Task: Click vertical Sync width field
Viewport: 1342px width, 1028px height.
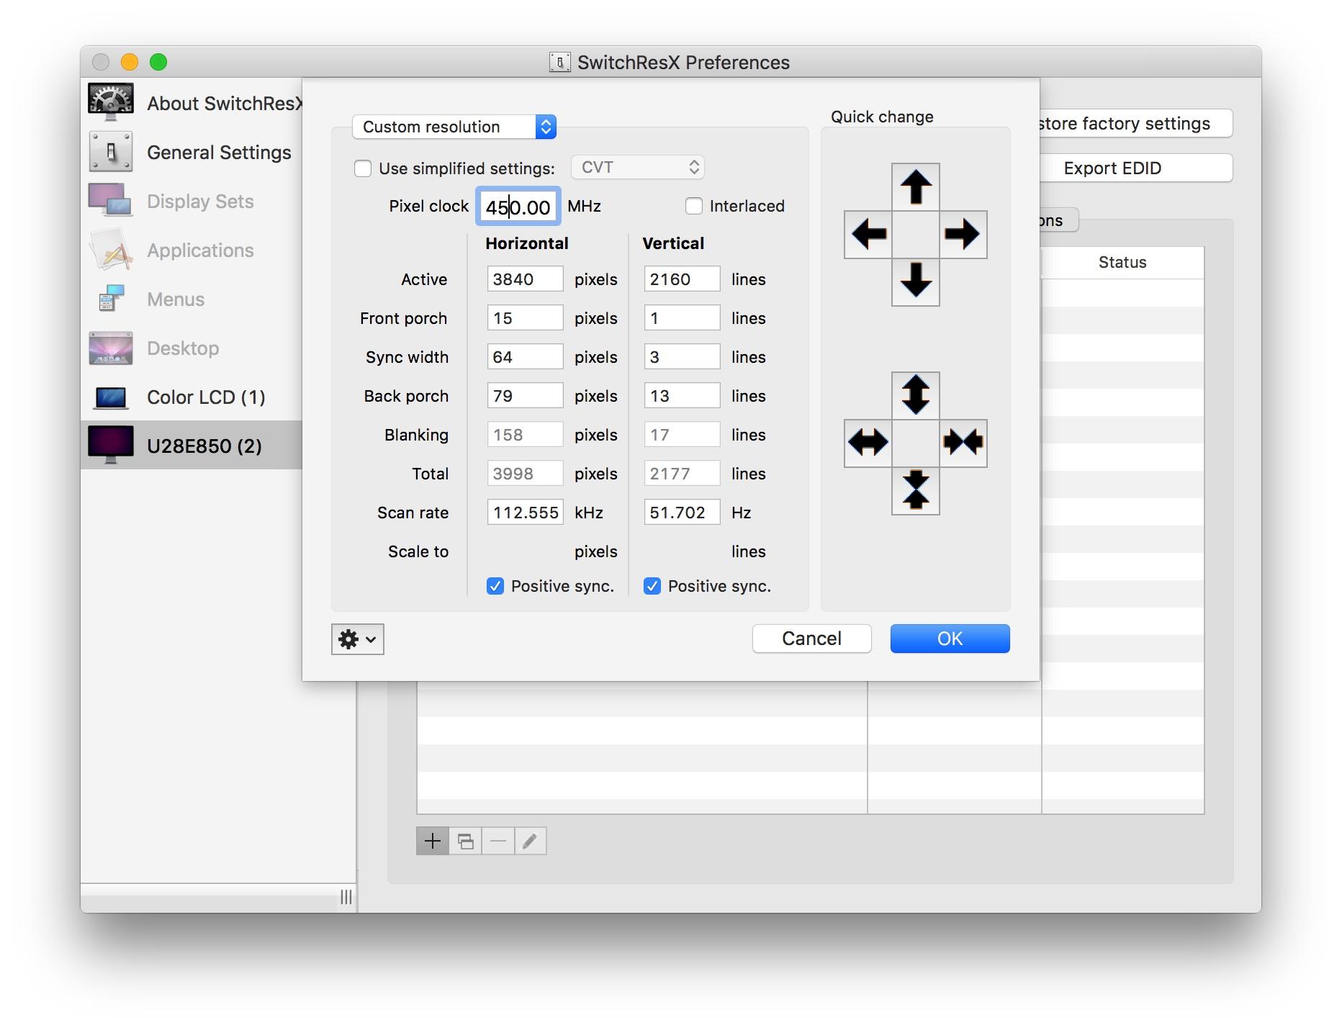Action: pos(683,357)
